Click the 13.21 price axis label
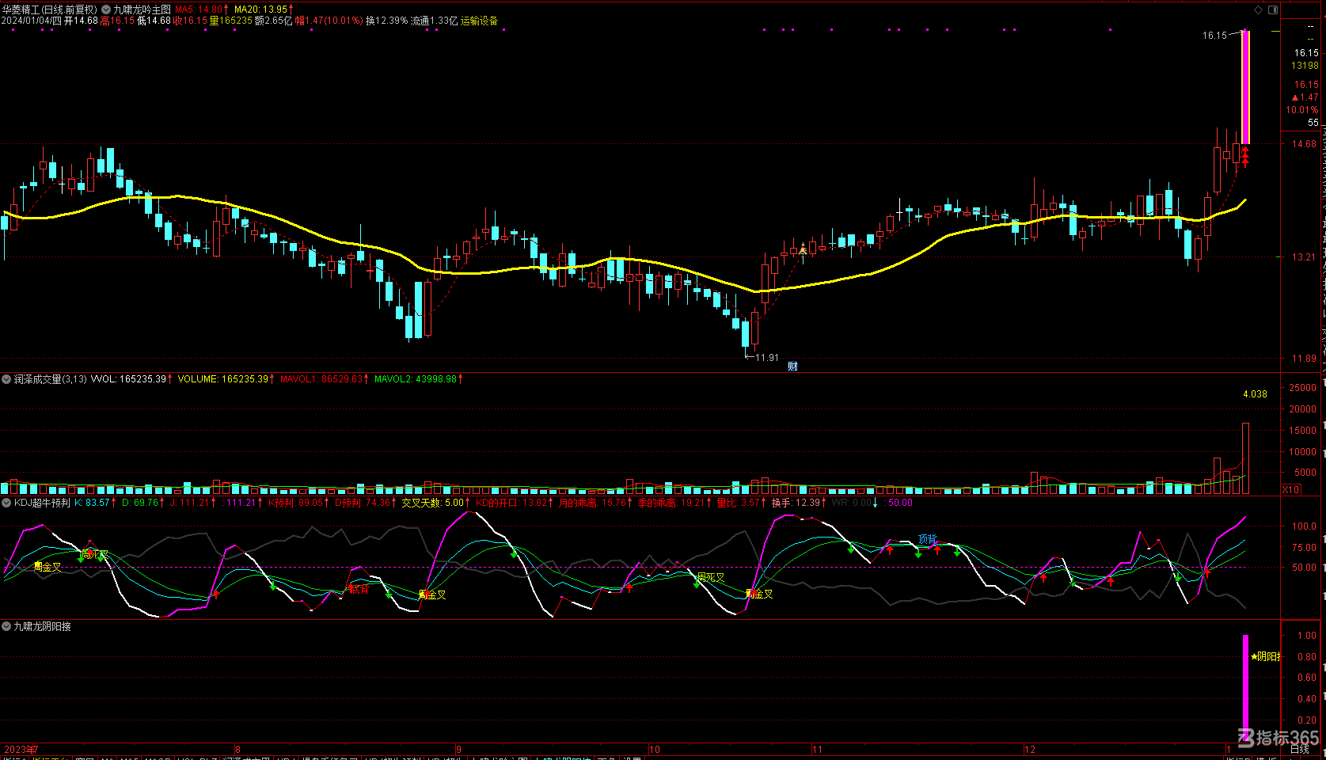The height and width of the screenshot is (760, 1326). pos(1304,257)
